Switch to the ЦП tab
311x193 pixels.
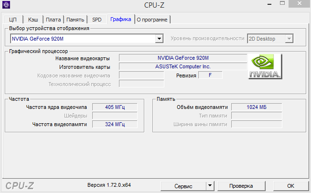13,20
